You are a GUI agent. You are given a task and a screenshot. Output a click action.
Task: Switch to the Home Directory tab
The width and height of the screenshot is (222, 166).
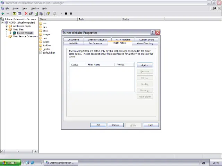pyautogui.click(x=145, y=43)
